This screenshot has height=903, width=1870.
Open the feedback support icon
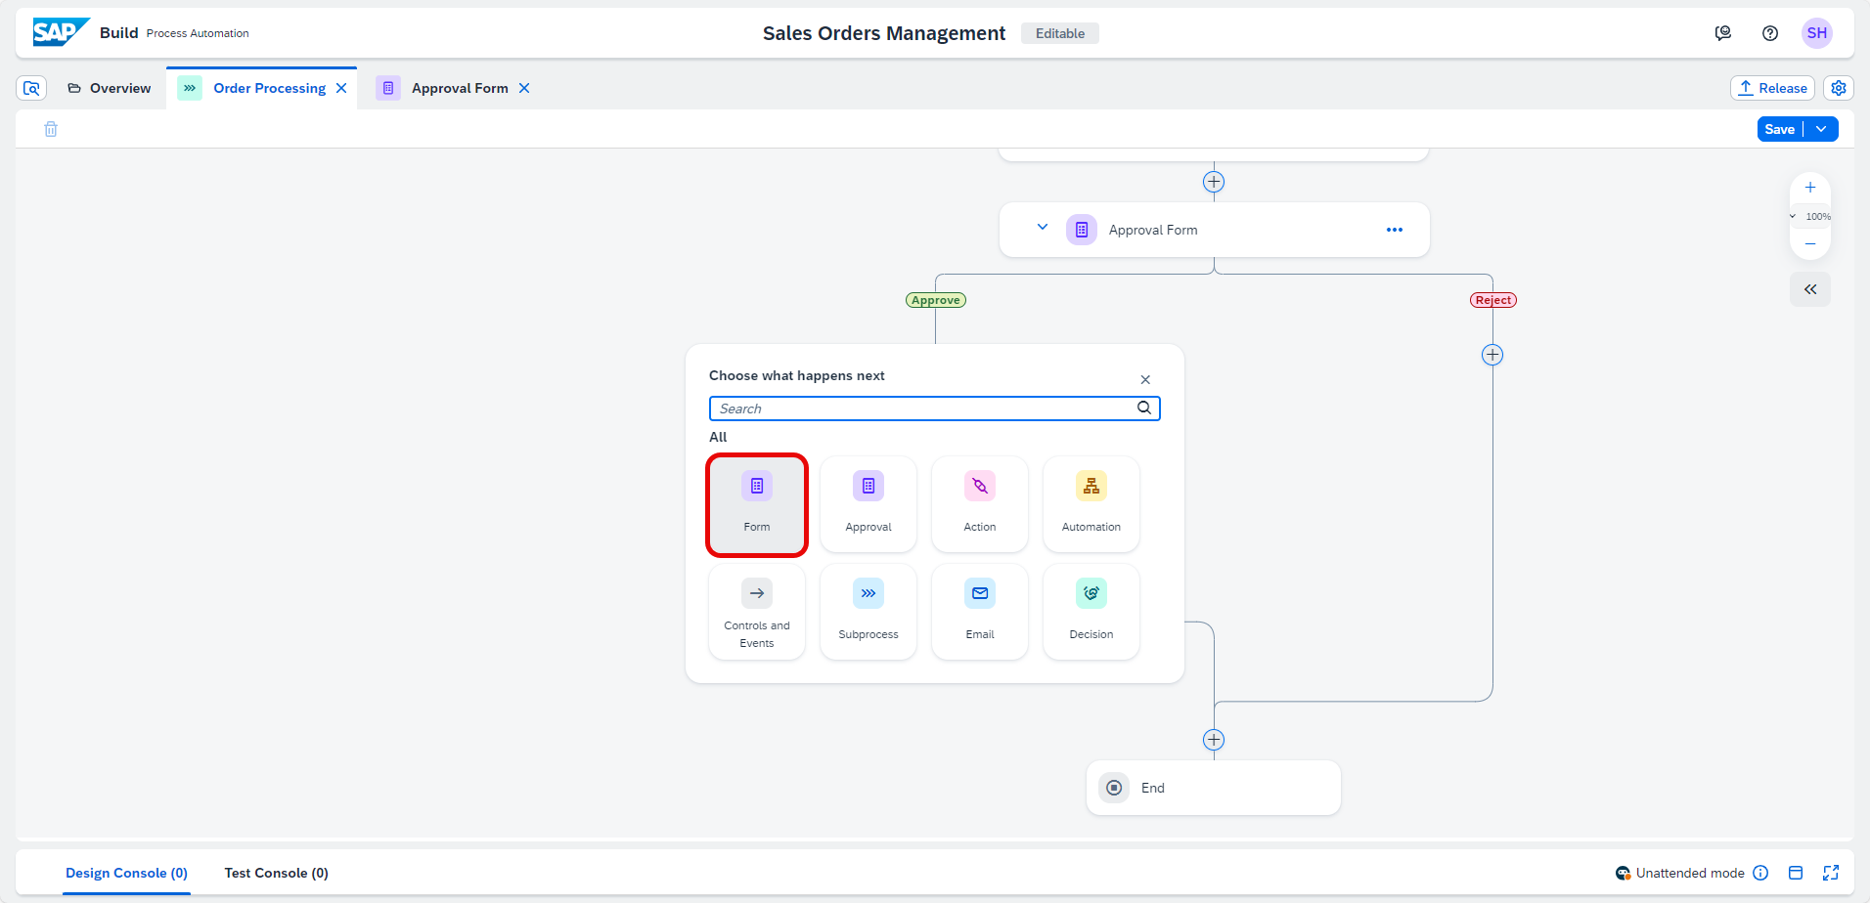(x=1723, y=33)
